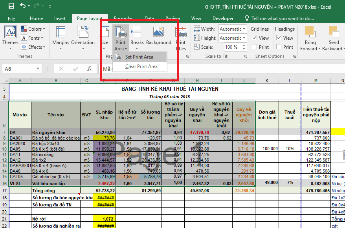Click the Bring Forward icon

310,35
